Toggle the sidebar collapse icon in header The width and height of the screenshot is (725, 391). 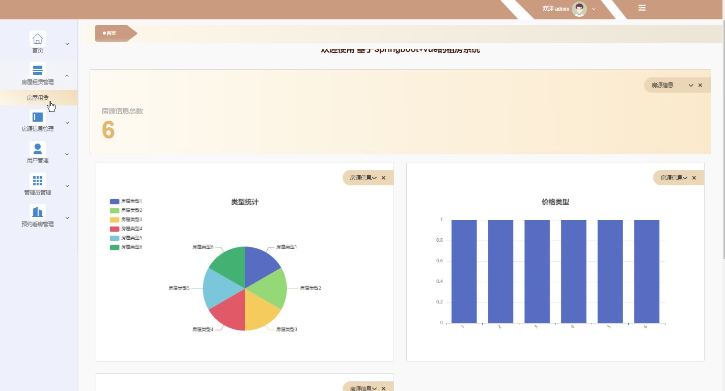pyautogui.click(x=642, y=8)
